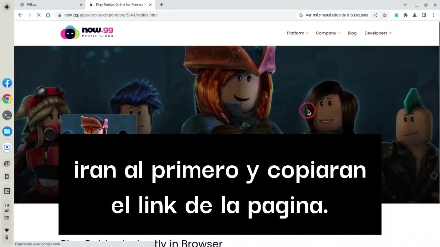
Task: Open the ChromeOS launcher button
Action: pyautogui.click(x=7, y=7)
